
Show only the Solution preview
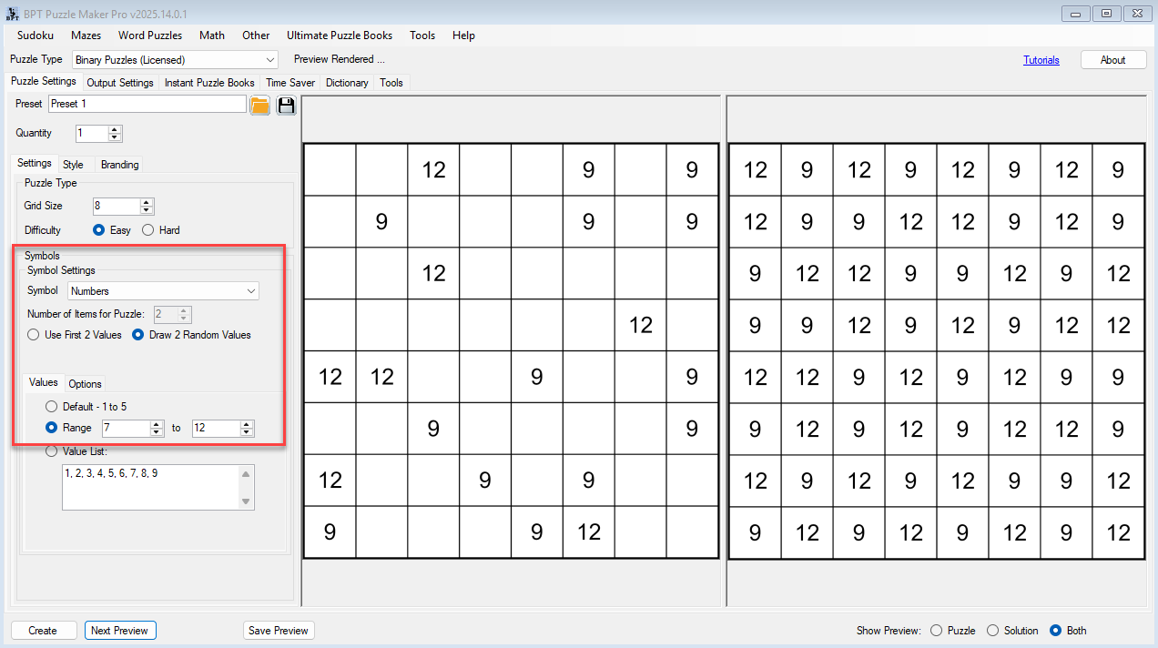(993, 631)
